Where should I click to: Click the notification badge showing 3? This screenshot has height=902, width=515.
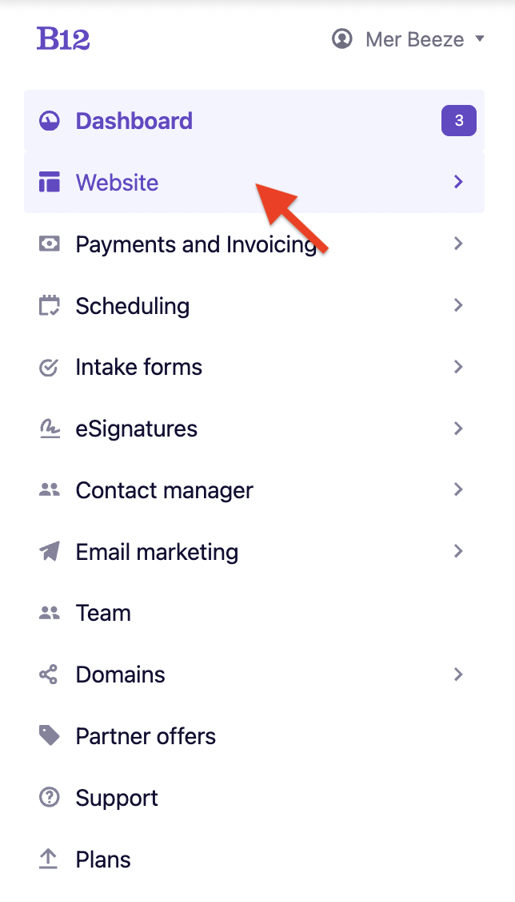pyautogui.click(x=458, y=120)
